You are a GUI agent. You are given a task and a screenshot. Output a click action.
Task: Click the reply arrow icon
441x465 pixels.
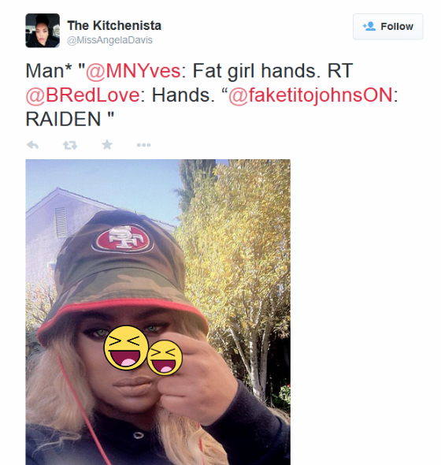(x=32, y=145)
